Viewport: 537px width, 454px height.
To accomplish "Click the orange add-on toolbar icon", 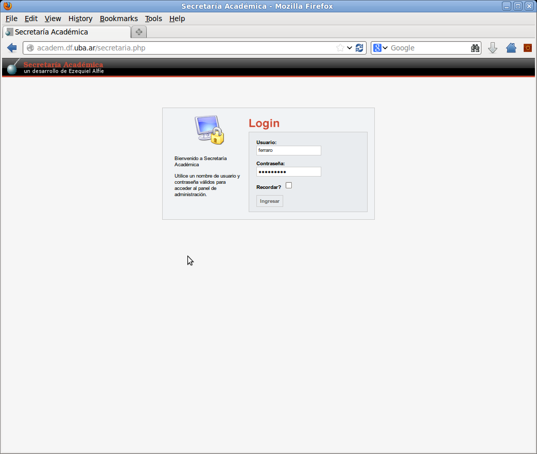I will point(528,48).
